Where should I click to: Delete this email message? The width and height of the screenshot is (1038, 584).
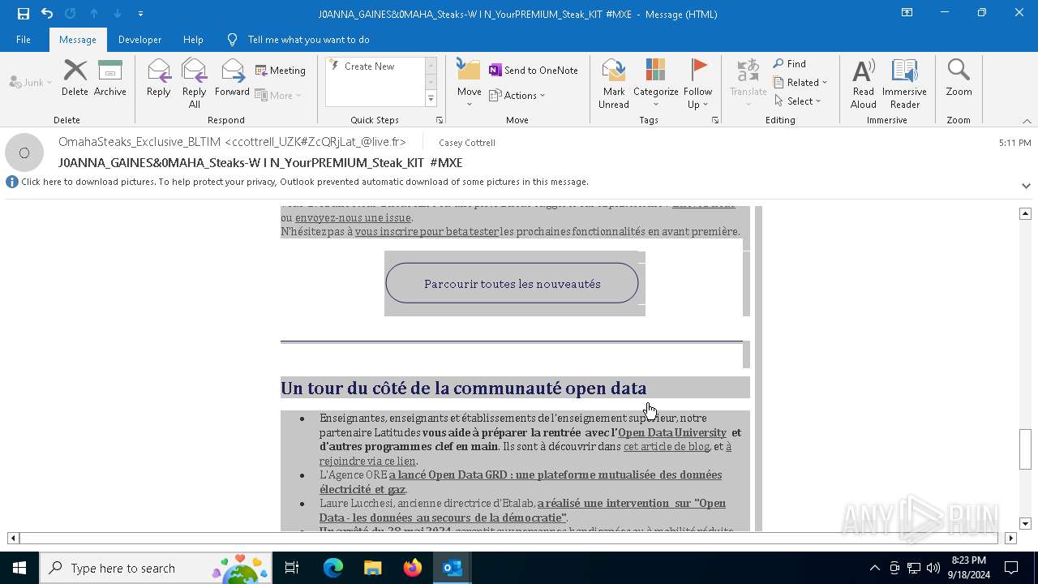75,79
